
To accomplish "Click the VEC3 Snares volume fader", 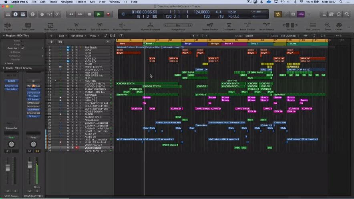I will 8,168.
